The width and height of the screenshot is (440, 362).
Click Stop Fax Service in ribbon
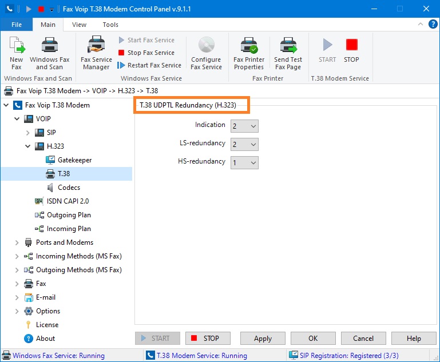point(146,53)
